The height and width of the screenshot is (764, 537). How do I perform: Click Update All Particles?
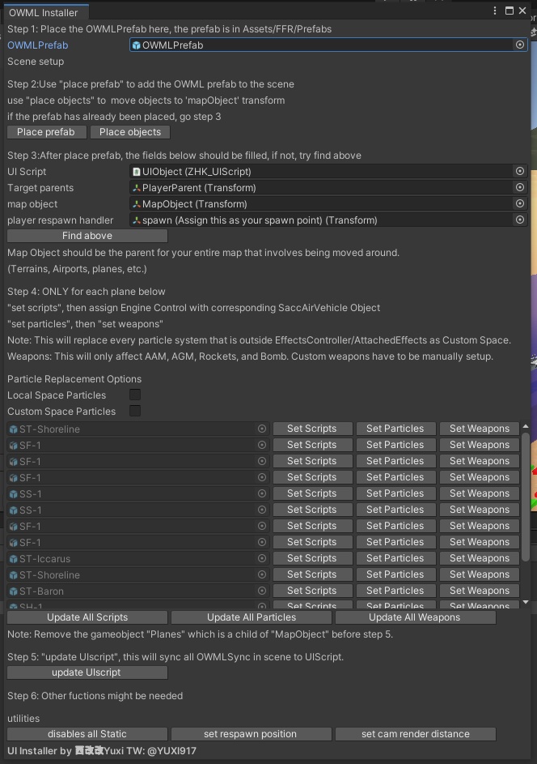click(252, 617)
